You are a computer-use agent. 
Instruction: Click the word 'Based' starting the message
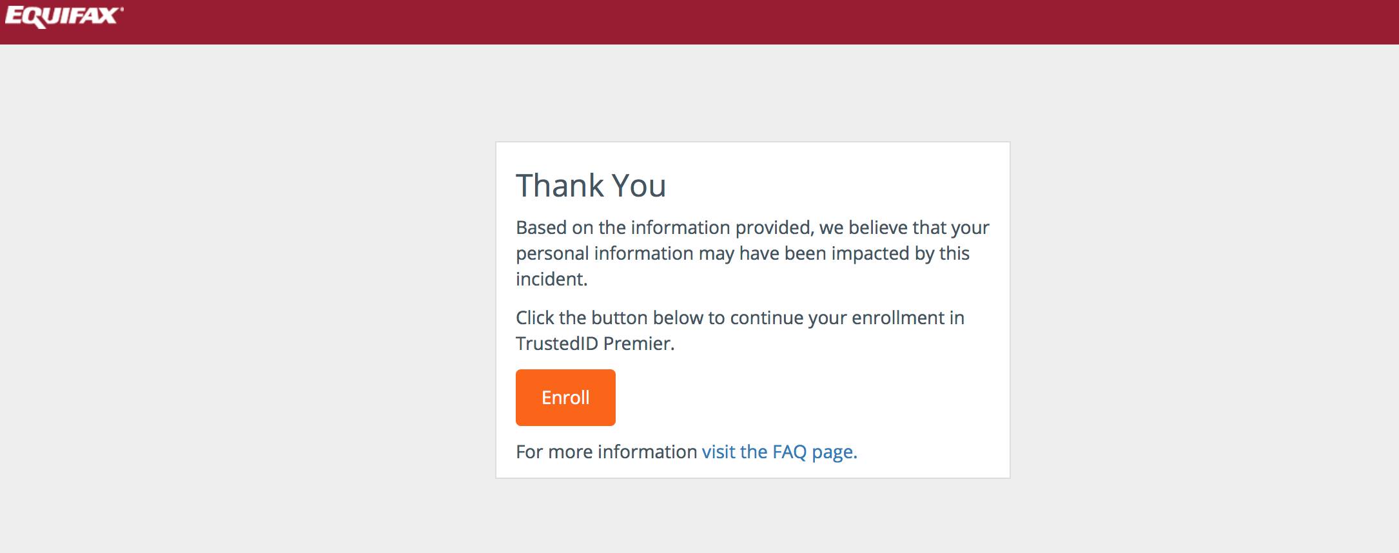click(541, 228)
